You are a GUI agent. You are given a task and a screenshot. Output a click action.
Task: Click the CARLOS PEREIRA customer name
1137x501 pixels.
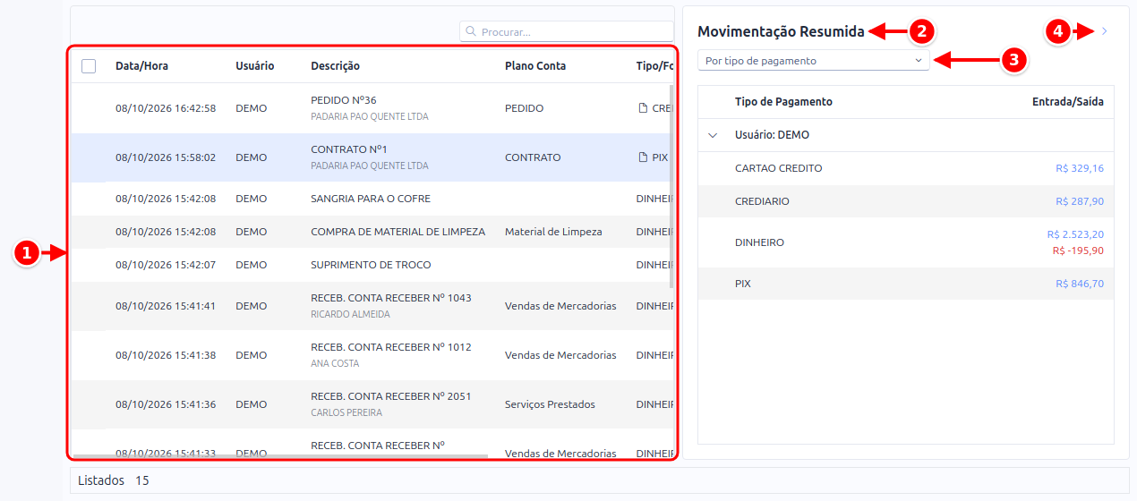346,413
